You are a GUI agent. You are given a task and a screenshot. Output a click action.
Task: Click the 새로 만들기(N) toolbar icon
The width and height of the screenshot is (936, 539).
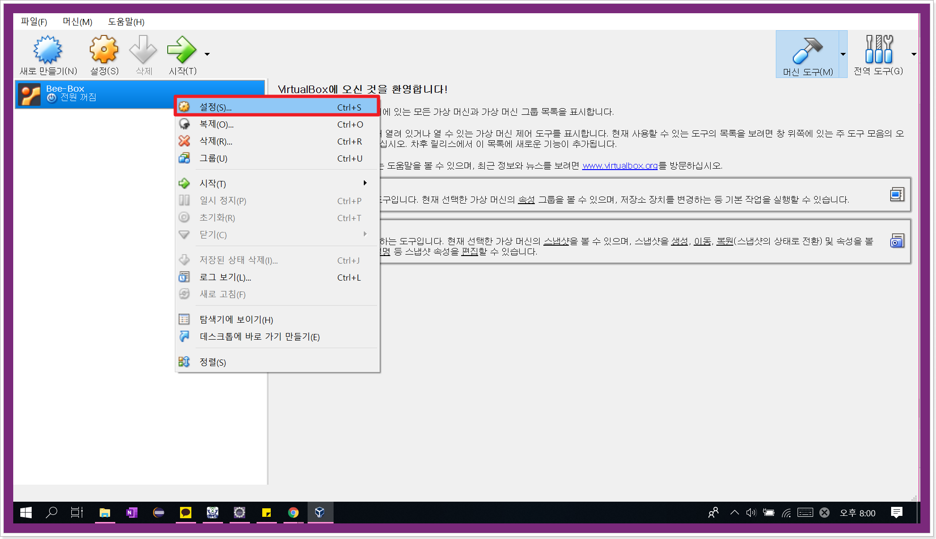[x=48, y=55]
